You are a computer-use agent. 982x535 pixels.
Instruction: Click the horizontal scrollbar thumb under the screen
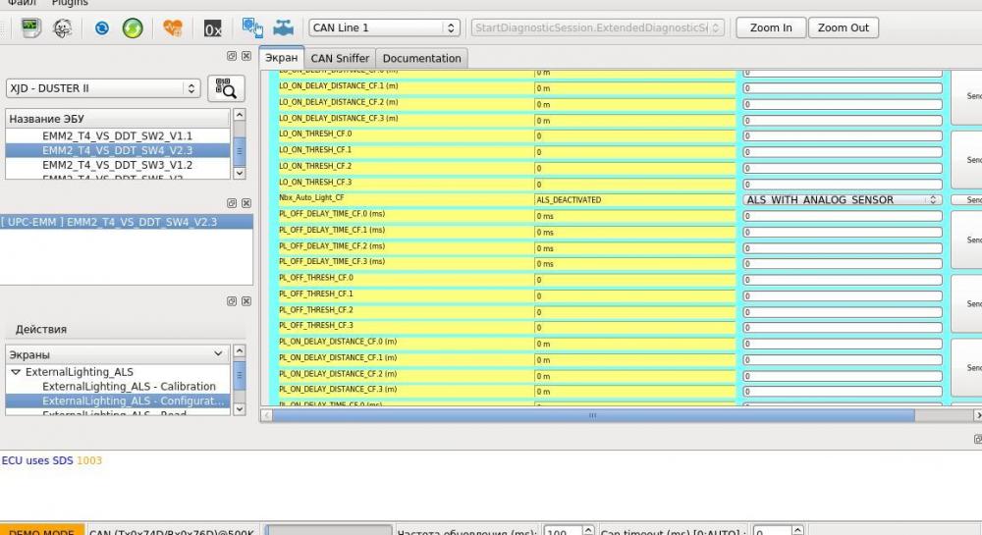(594, 415)
